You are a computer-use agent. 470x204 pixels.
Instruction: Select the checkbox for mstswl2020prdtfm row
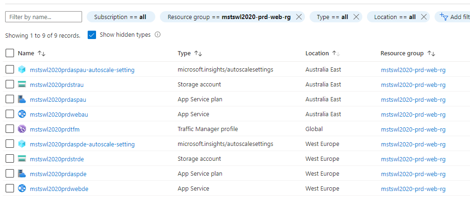pos(10,129)
